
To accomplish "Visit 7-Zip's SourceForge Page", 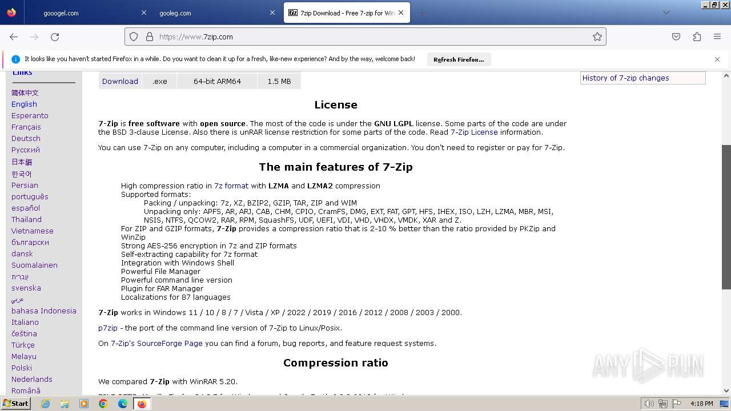I will (156, 343).
